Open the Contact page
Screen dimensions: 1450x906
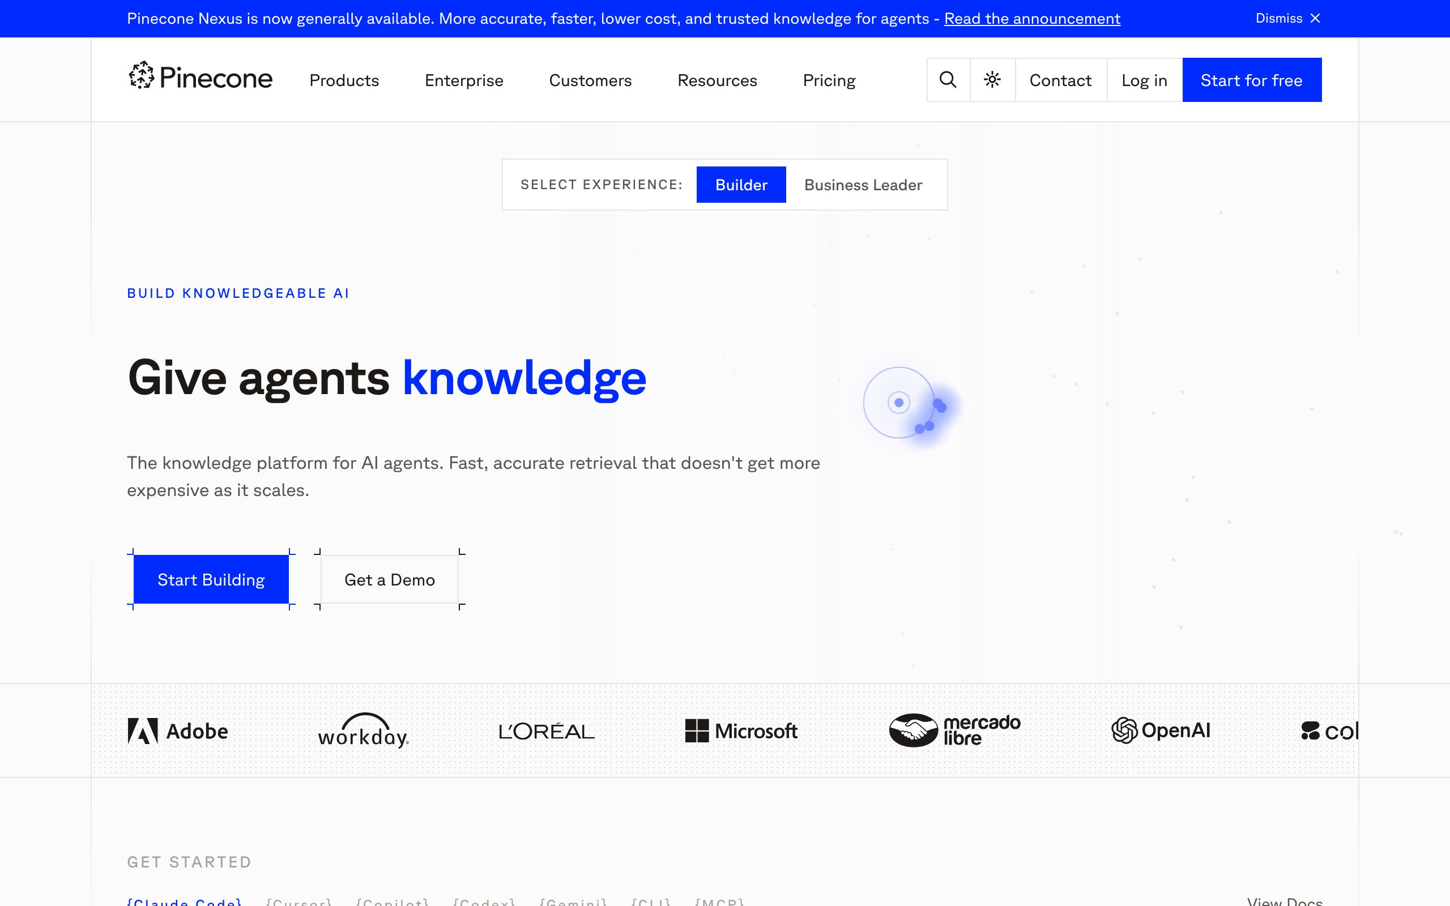pyautogui.click(x=1060, y=80)
